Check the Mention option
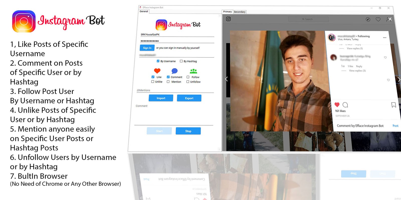This screenshot has width=401, height=200. 168,81
